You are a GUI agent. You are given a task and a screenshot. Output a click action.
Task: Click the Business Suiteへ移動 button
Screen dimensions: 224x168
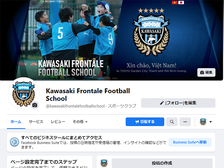(x=190, y=142)
